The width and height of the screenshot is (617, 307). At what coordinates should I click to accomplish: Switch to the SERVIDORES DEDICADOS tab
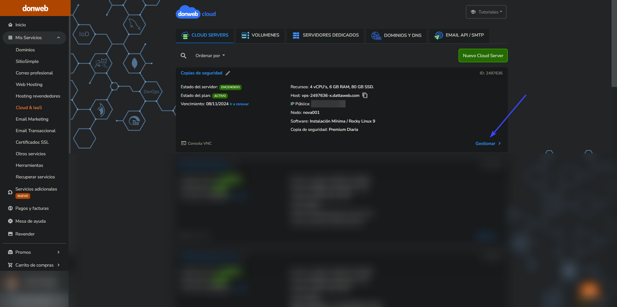326,35
